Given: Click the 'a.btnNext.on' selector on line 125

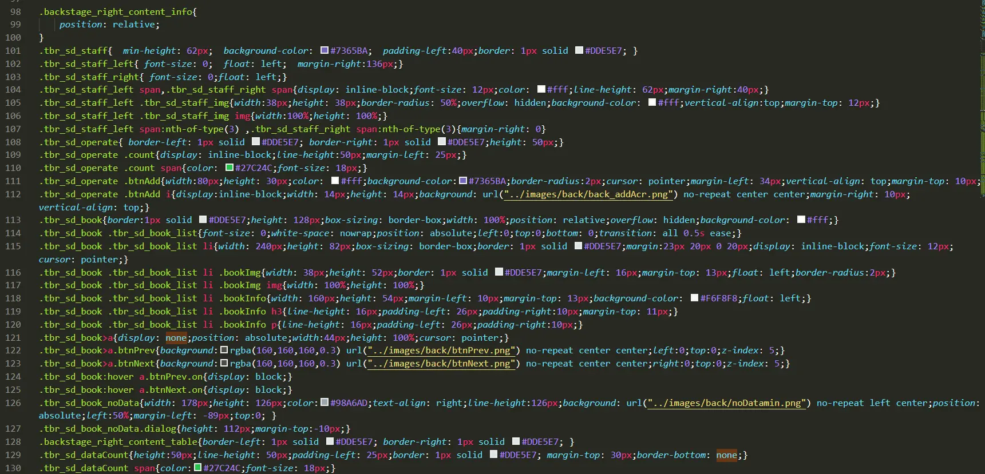Looking at the screenshot, I should [171, 389].
